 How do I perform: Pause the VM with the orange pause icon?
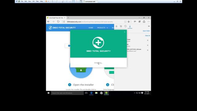(46, 1)
